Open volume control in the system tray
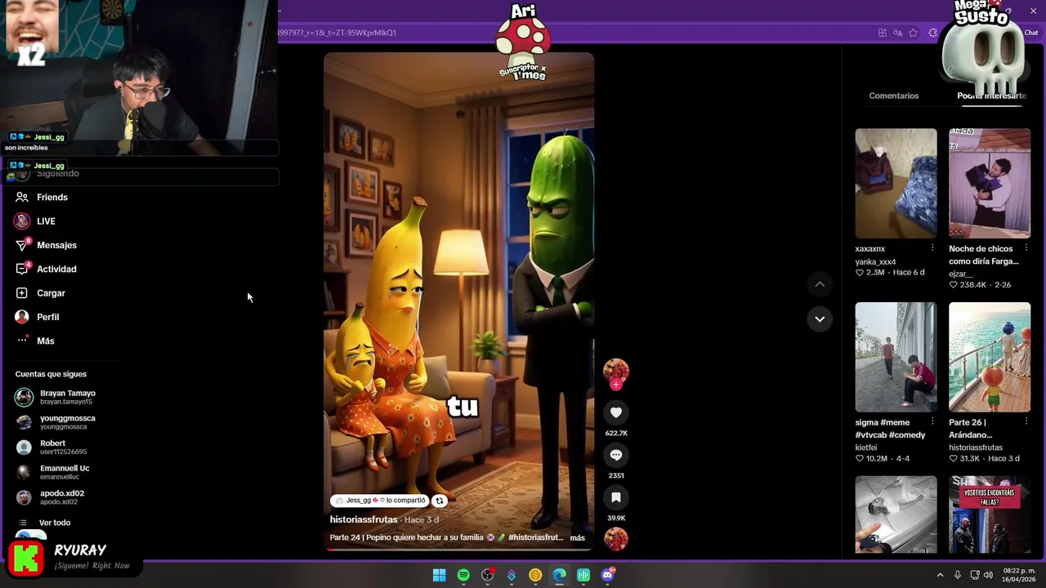 (989, 575)
